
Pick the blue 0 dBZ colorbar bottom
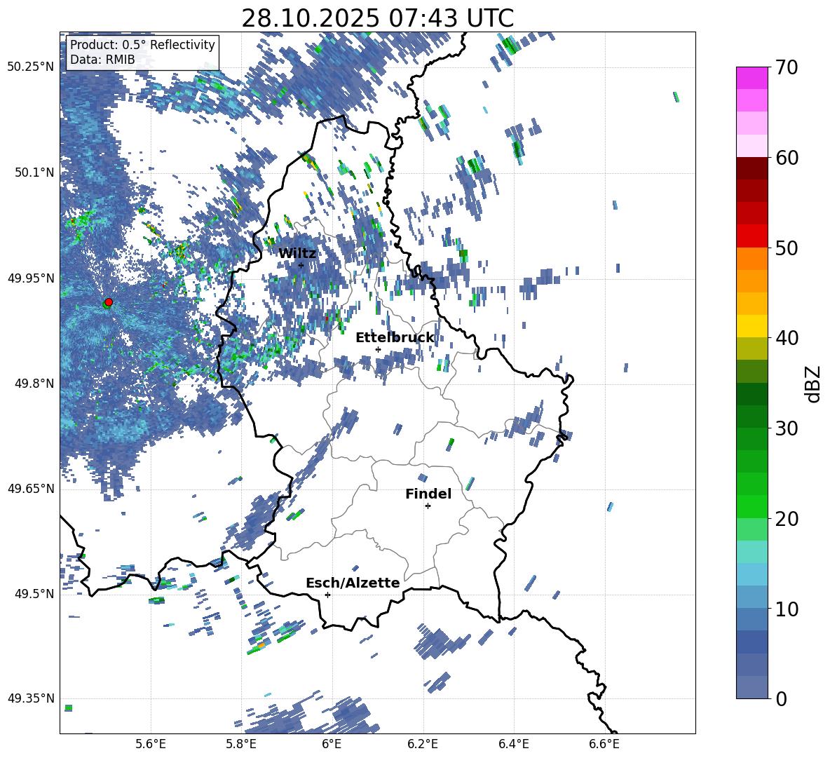click(751, 687)
